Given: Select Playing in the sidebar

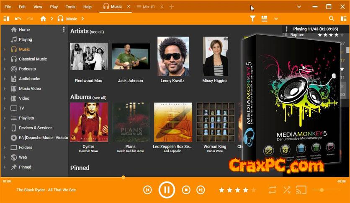Looking at the screenshot, I should coord(26,39).
